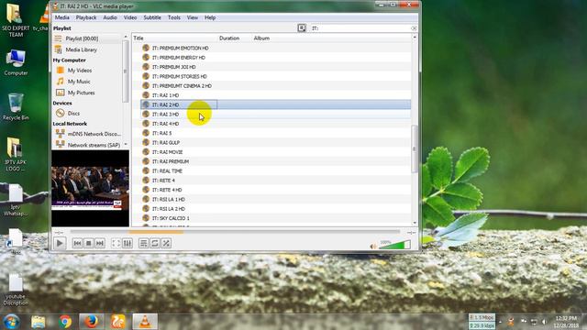This screenshot has height=330, width=587.
Task: Open File Explorer from taskbar
Action: pos(39,322)
